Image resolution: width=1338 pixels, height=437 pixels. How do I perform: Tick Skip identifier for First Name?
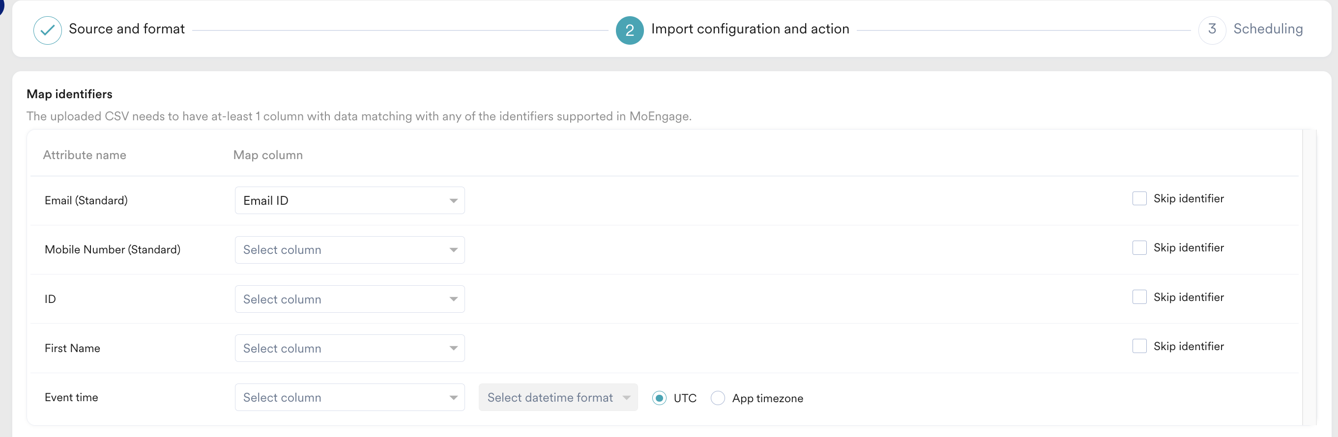[x=1139, y=346]
